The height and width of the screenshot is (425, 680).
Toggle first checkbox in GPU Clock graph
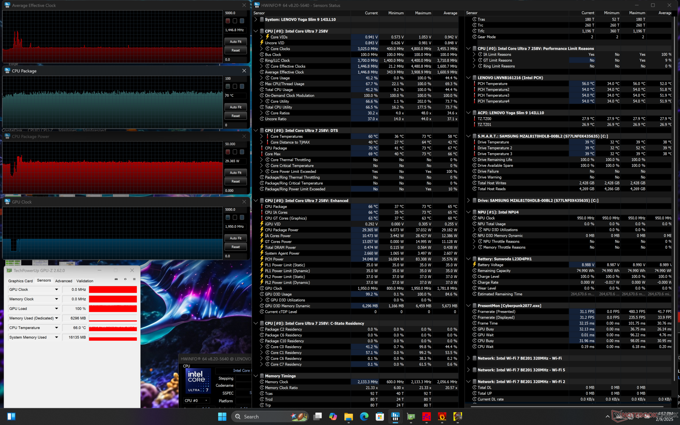click(x=228, y=217)
